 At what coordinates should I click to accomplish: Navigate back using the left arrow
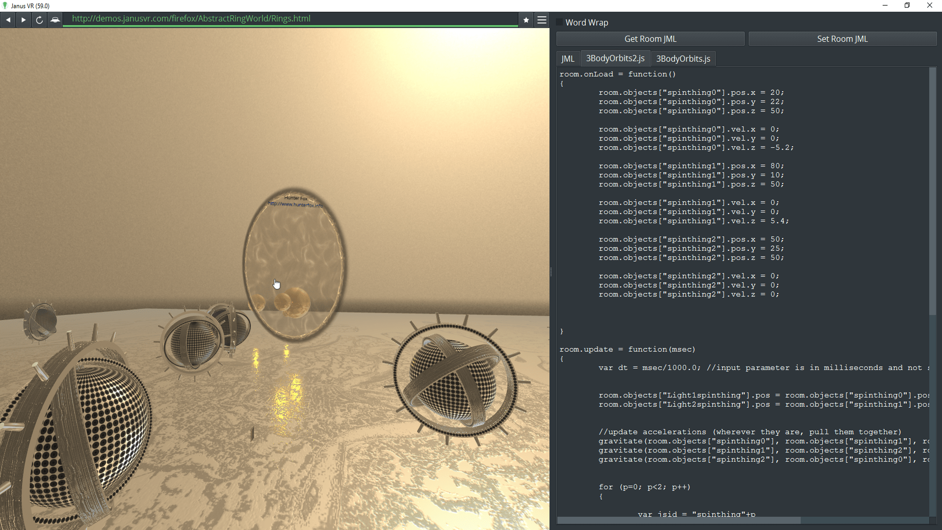pyautogui.click(x=8, y=20)
